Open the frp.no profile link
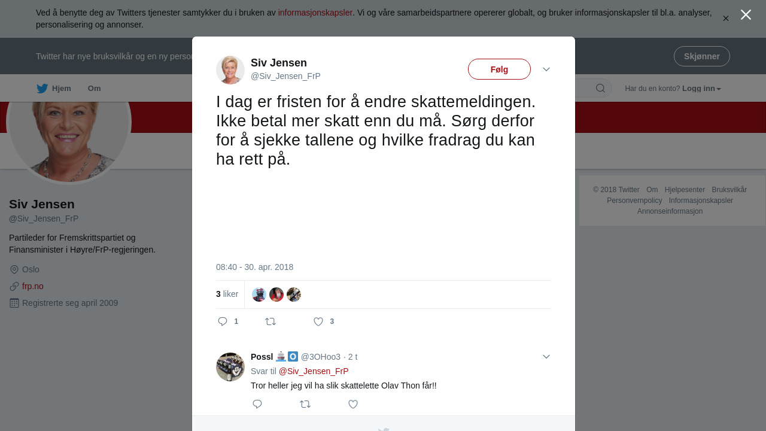The width and height of the screenshot is (766, 431). pyautogui.click(x=33, y=286)
